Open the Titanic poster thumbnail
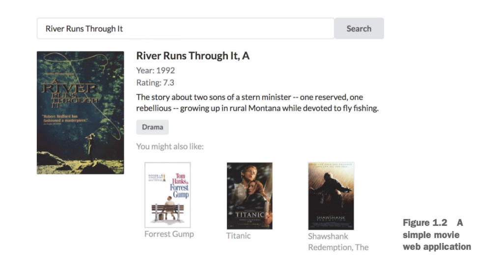 tap(249, 195)
